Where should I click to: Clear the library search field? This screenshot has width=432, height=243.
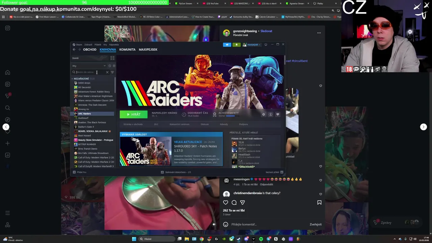107,72
